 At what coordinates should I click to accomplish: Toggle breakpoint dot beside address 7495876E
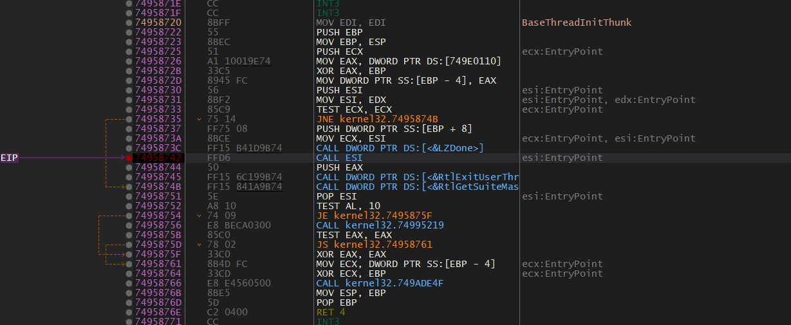point(129,312)
